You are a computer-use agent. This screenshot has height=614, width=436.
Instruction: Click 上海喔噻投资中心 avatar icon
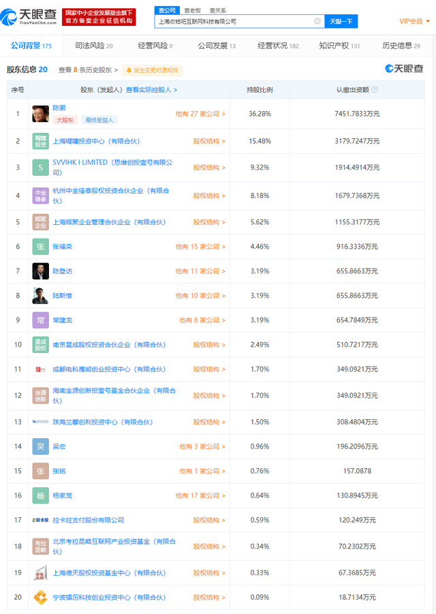(41, 141)
